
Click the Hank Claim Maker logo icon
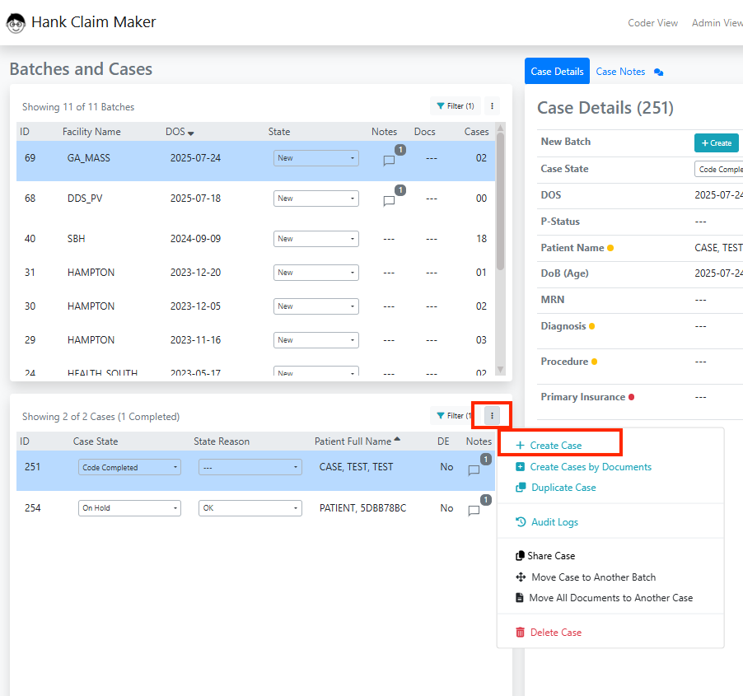coord(16,23)
